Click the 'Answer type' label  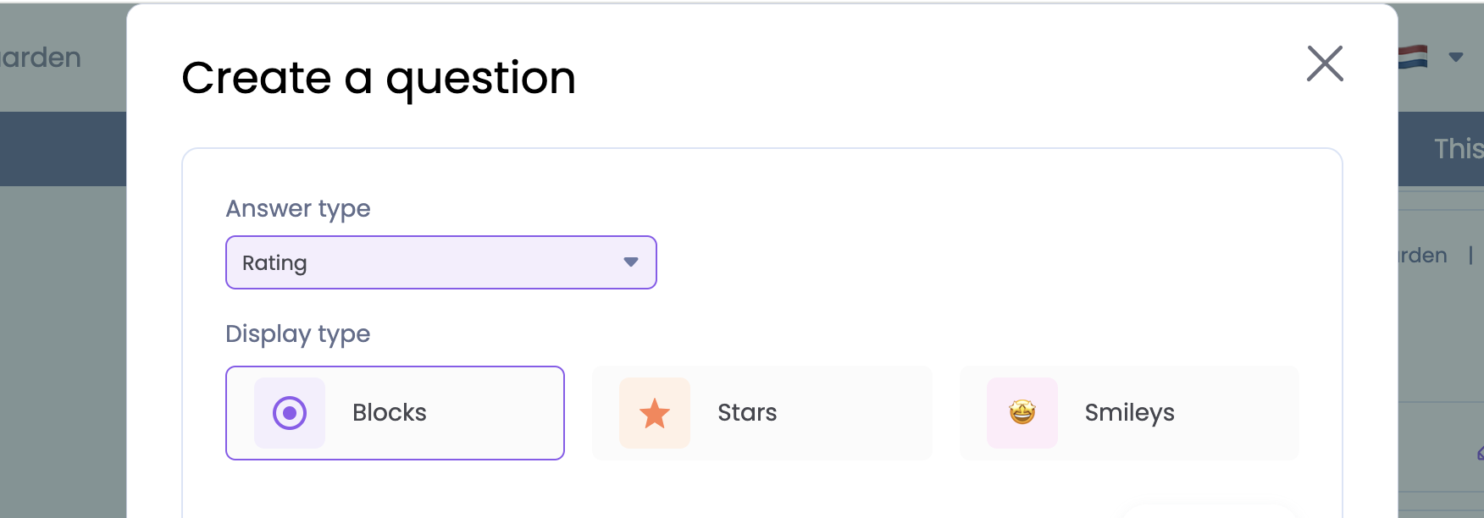[298, 208]
